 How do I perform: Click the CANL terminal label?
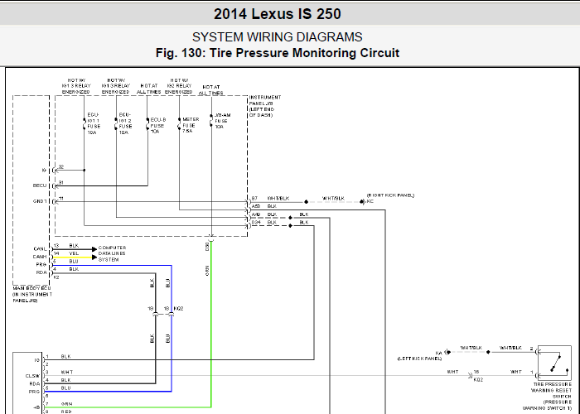tap(40, 249)
